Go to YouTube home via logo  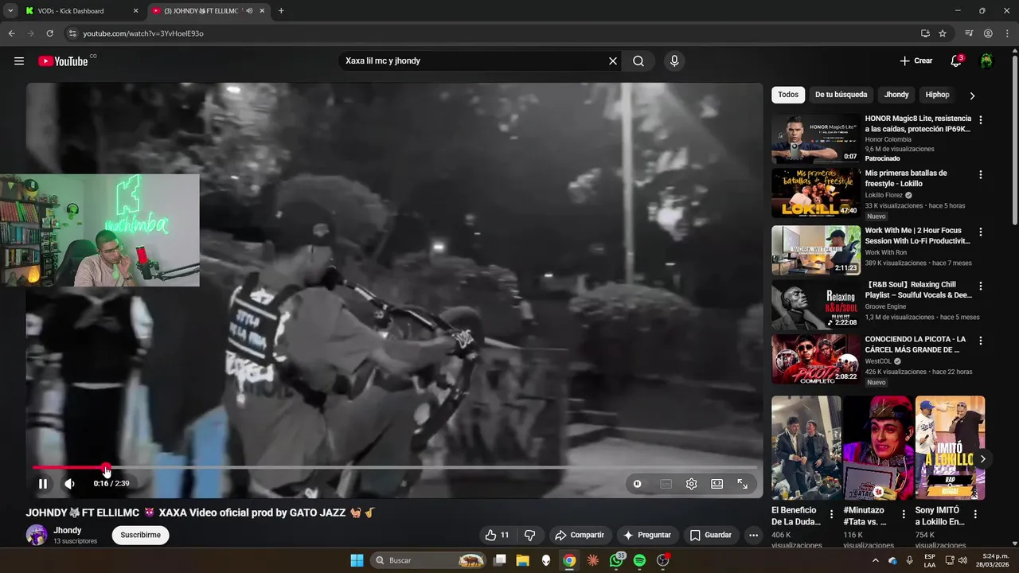(63, 61)
